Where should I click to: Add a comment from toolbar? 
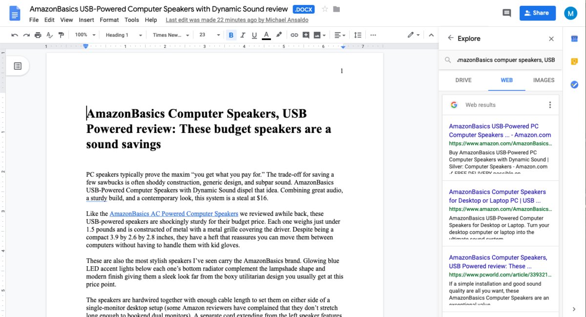[x=306, y=35]
